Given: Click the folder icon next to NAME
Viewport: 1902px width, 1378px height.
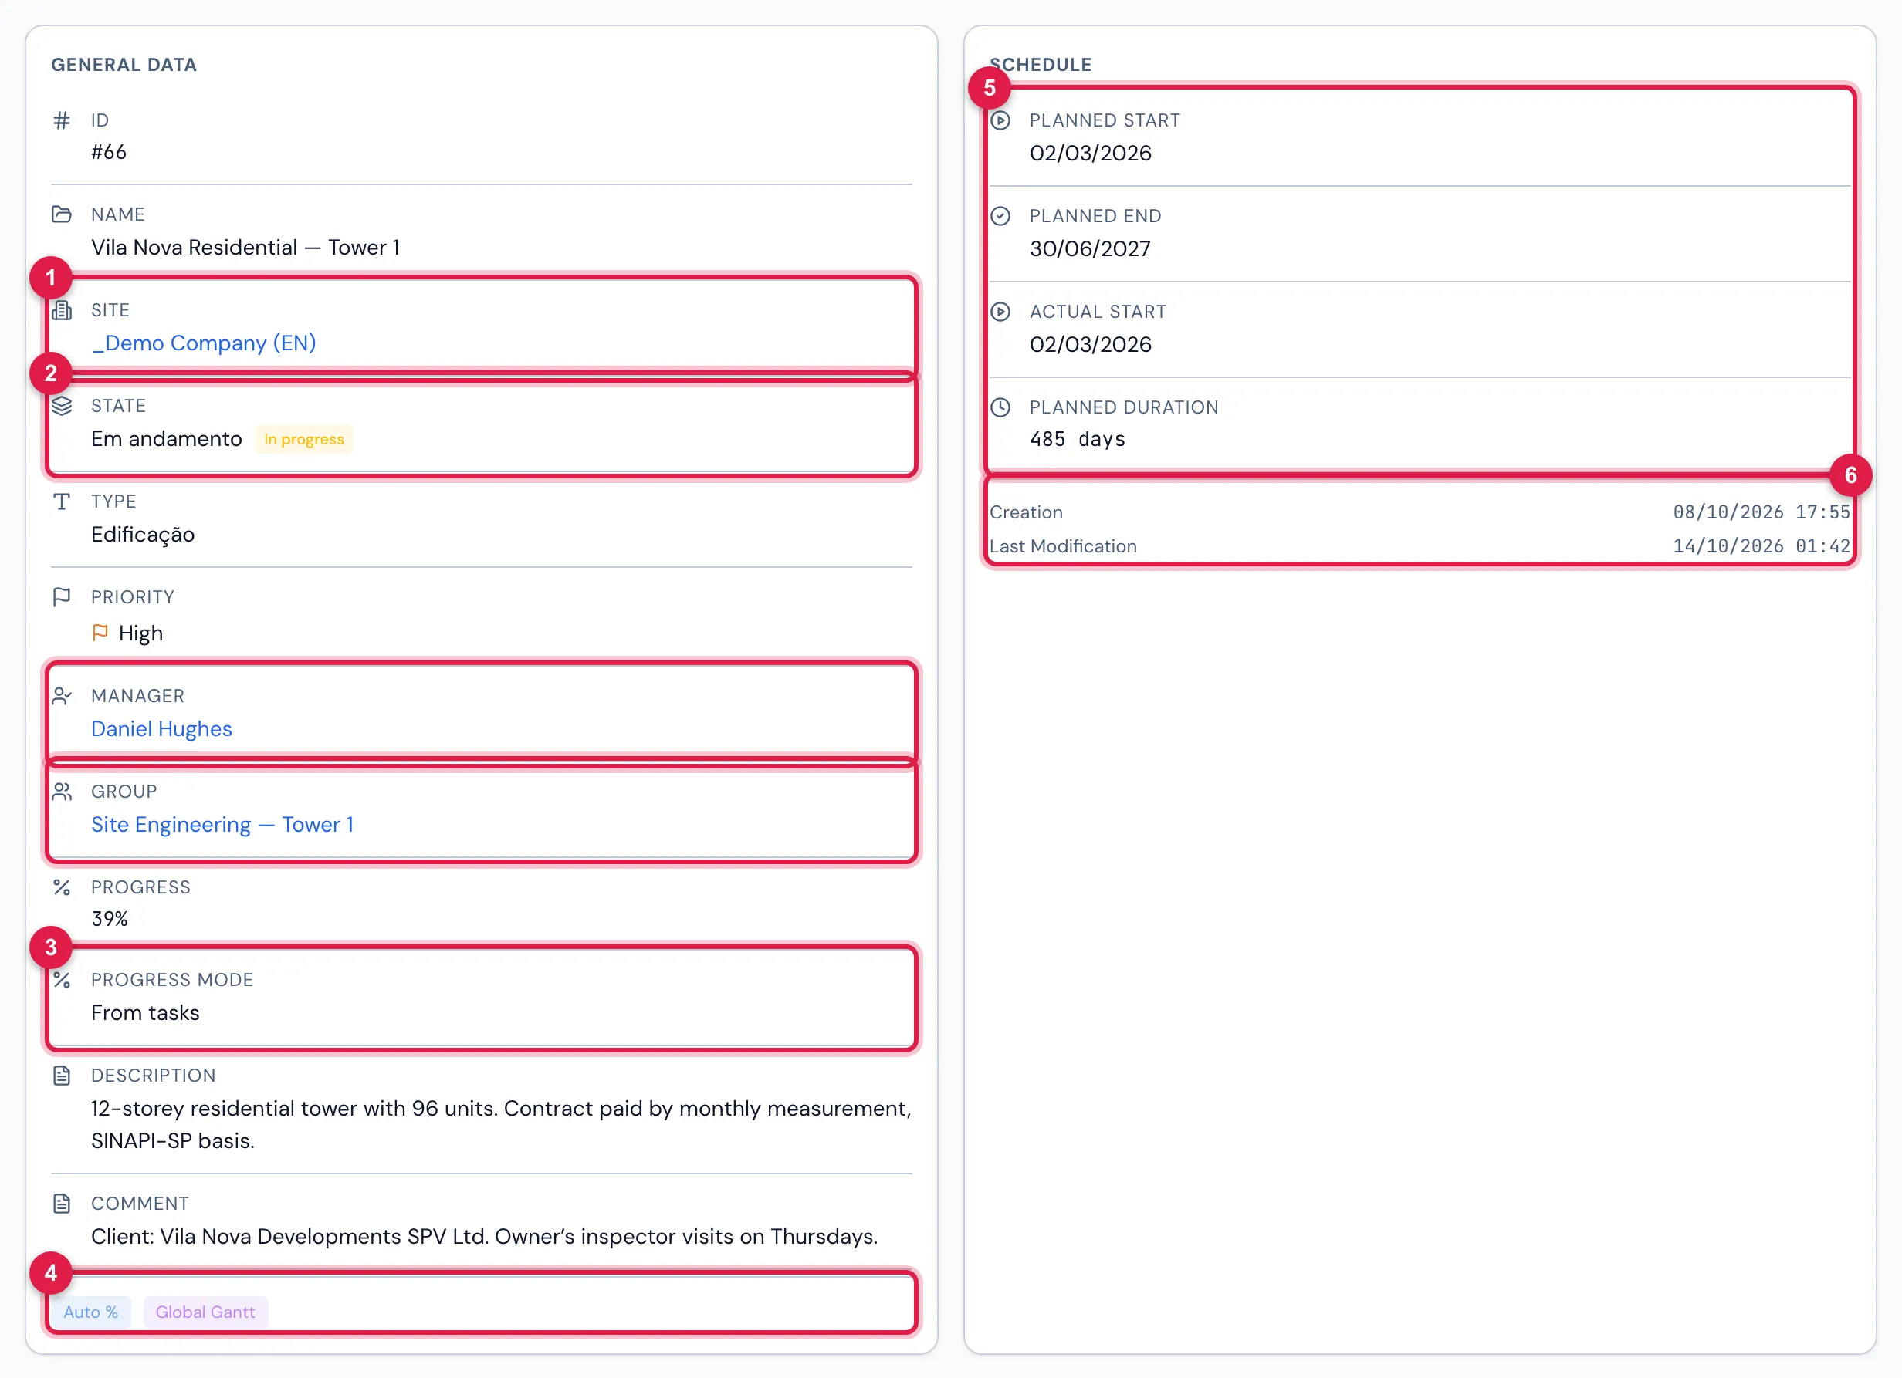Looking at the screenshot, I should [x=61, y=214].
